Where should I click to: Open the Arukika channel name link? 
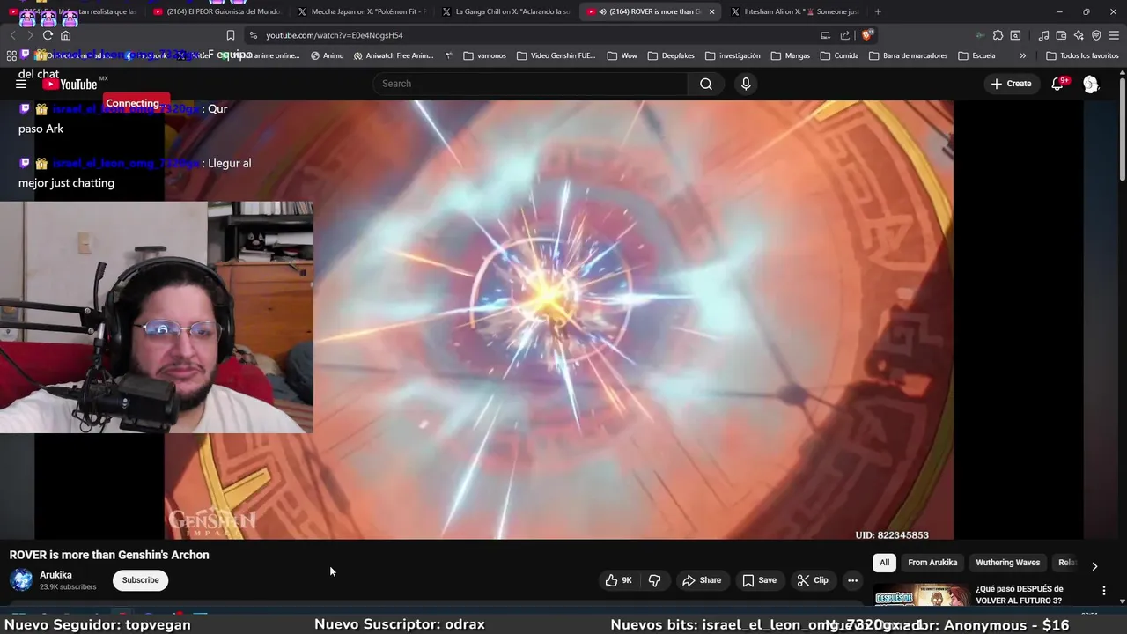[55, 575]
